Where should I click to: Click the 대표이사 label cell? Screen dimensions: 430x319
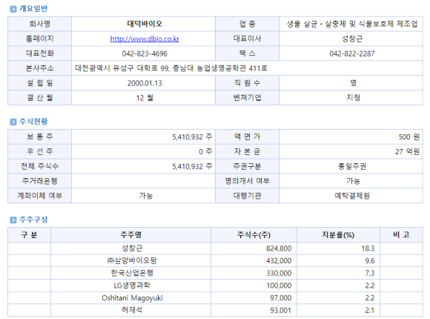coord(247,39)
